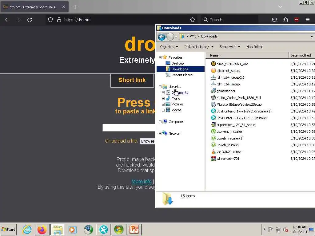Expand the Documents library node
Image resolution: width=315 pixels, height=236 pixels.
point(163,93)
